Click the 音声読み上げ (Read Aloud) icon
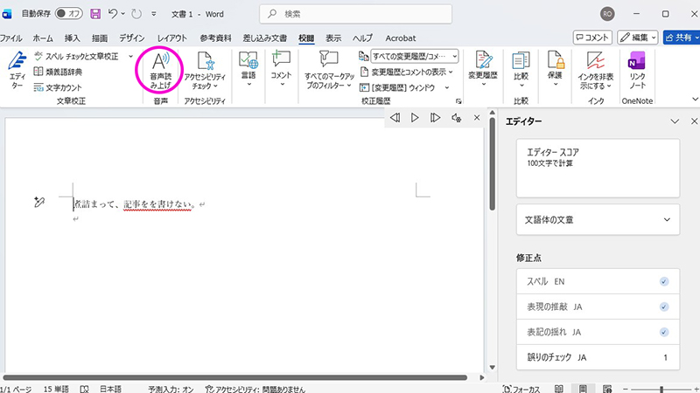Image resolution: width=700 pixels, height=393 pixels. tap(159, 68)
